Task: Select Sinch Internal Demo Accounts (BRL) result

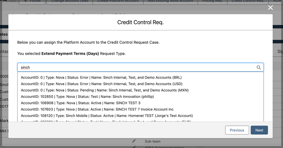Action: tap(141, 78)
